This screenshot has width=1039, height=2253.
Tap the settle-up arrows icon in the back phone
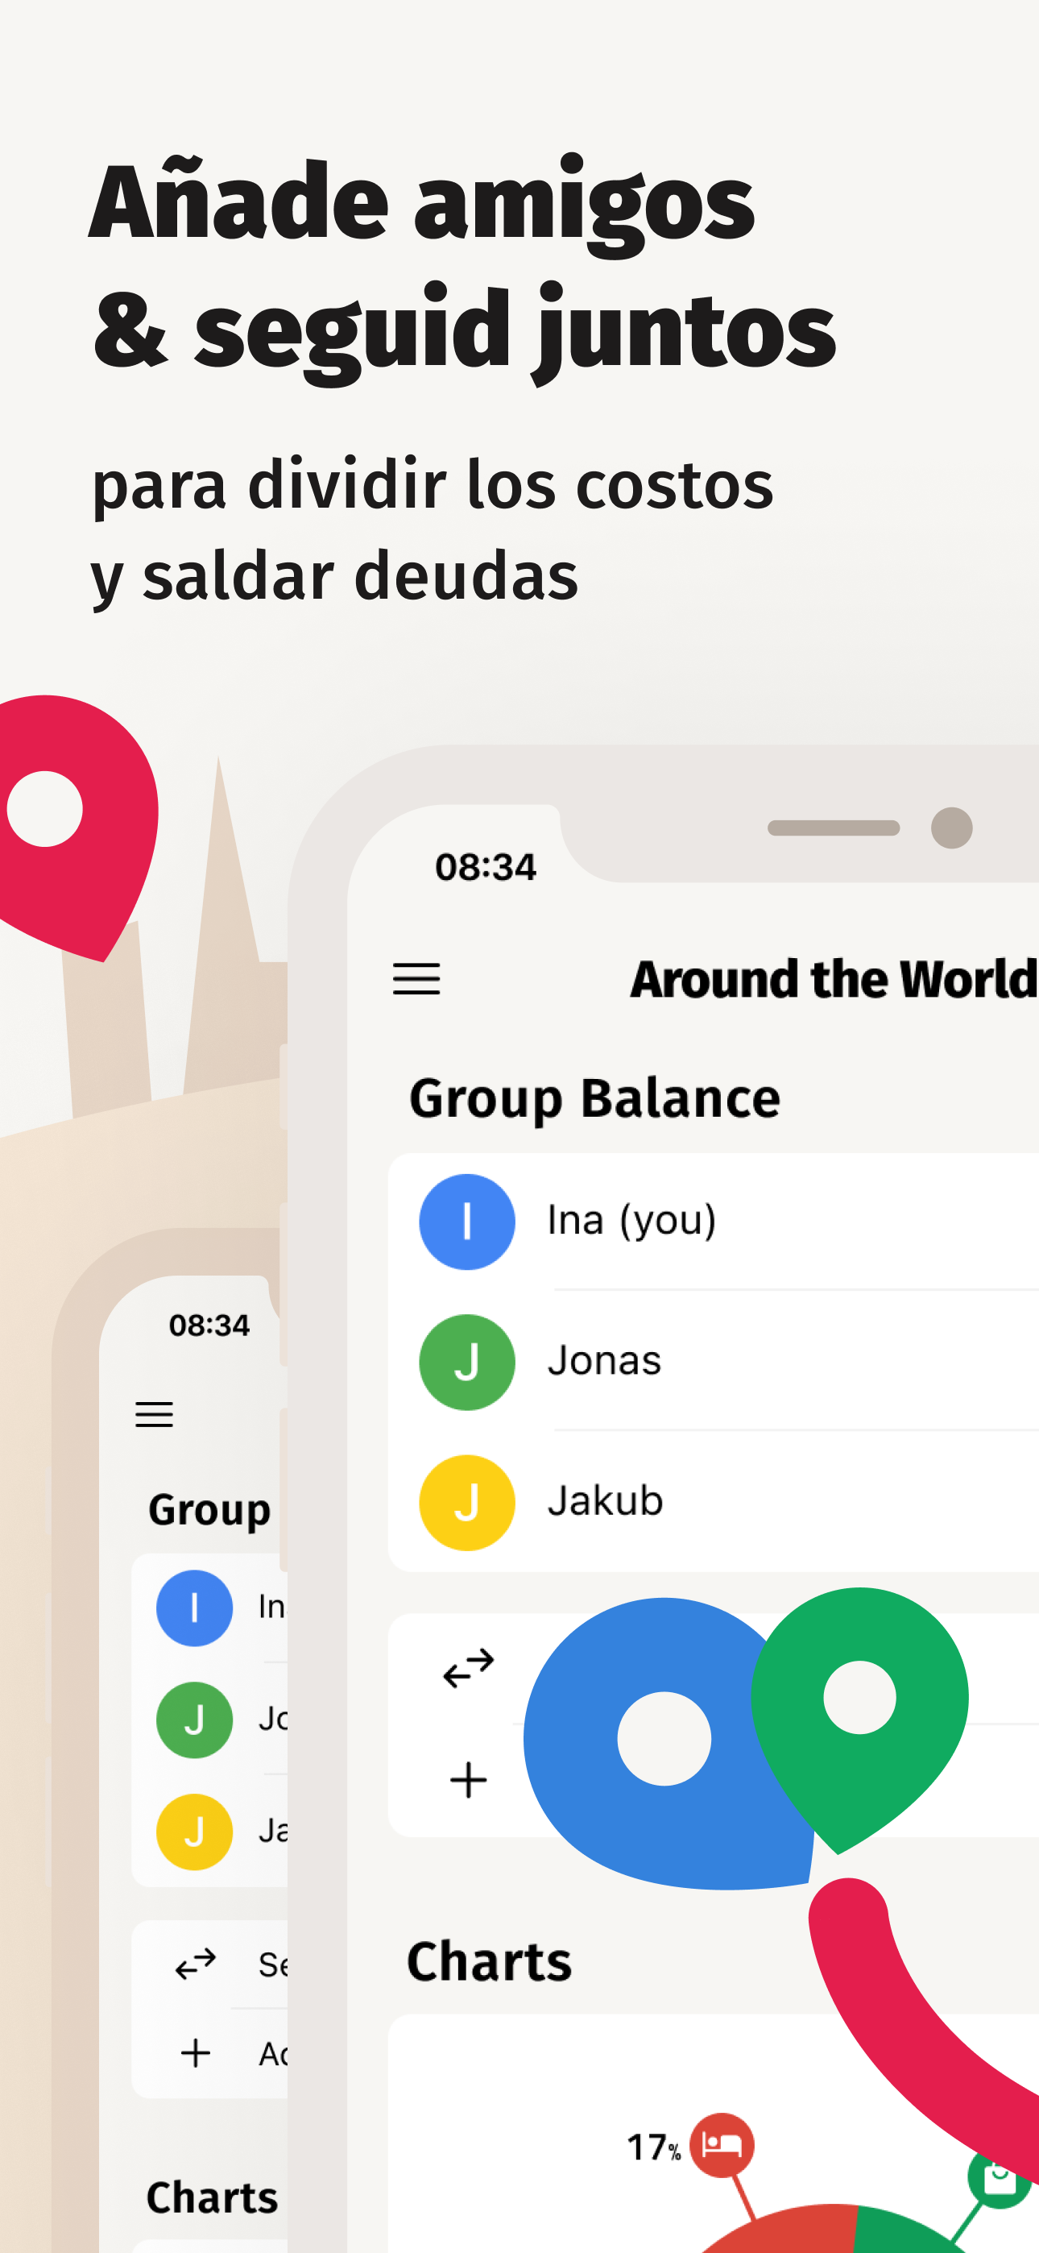pos(196,1964)
